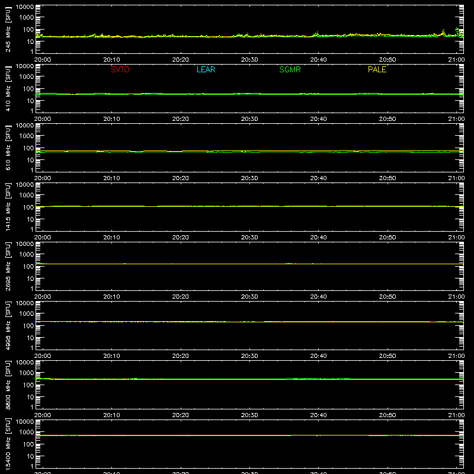The height and width of the screenshot is (474, 474).
Task: Click the 2695 MHz panel's 21:00 time label
Action: (x=456, y=297)
